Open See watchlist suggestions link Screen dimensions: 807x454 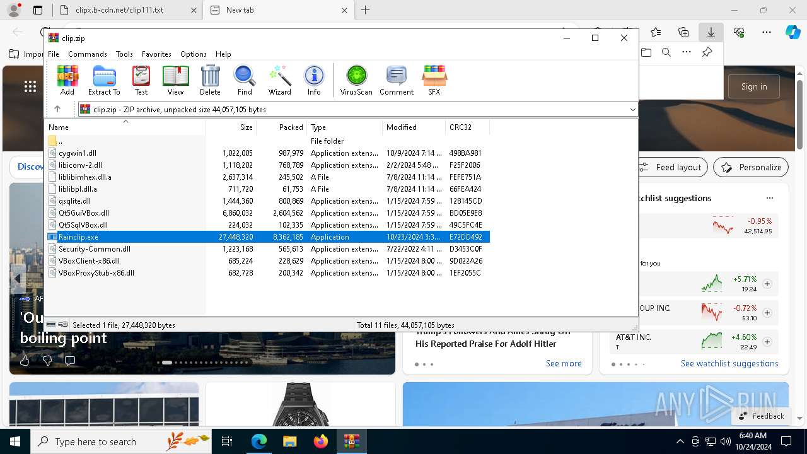[x=729, y=363]
